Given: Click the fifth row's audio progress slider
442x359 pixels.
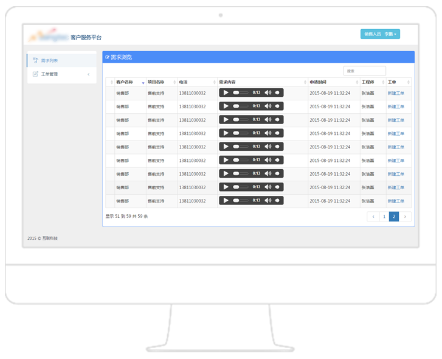Looking at the screenshot, I should tap(241, 147).
